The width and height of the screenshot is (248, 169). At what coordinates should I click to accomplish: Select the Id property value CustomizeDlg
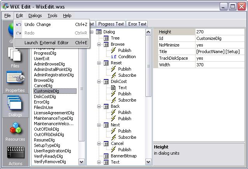[220, 38]
